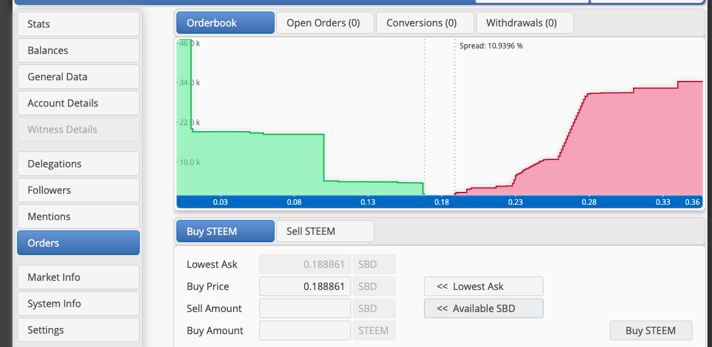
Task: Click the 'Buy Amount' row label
Action: click(x=215, y=330)
